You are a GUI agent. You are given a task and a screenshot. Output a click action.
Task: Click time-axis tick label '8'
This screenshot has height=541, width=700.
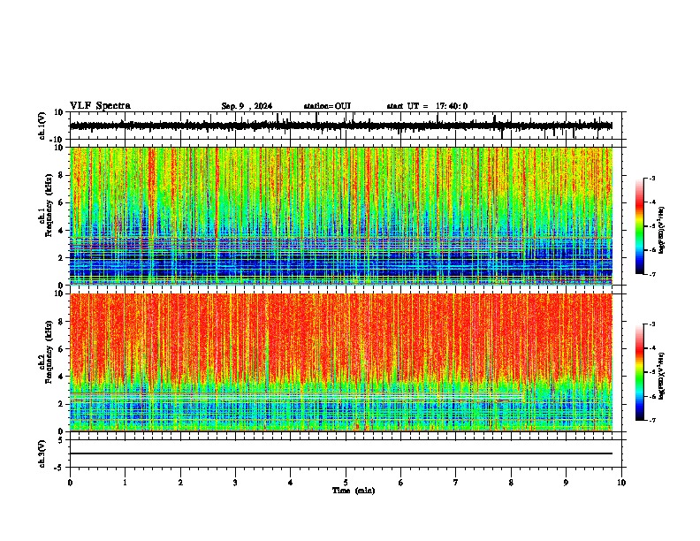point(511,483)
